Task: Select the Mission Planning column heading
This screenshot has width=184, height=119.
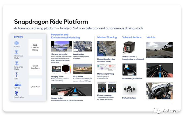Action: pyautogui.click(x=107, y=37)
